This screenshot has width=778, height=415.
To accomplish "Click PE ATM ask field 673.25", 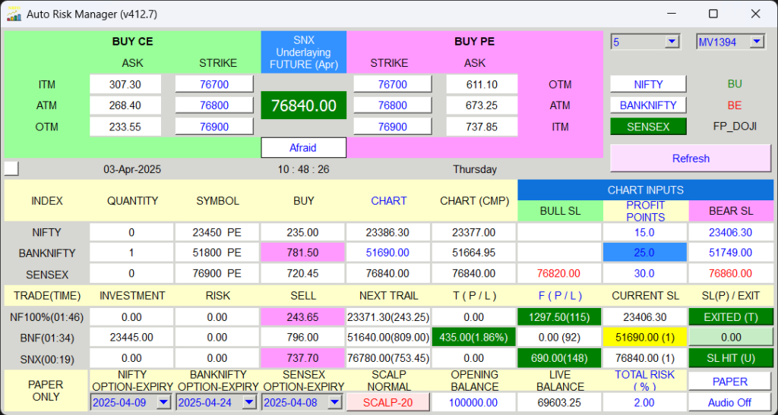I will pyautogui.click(x=482, y=105).
